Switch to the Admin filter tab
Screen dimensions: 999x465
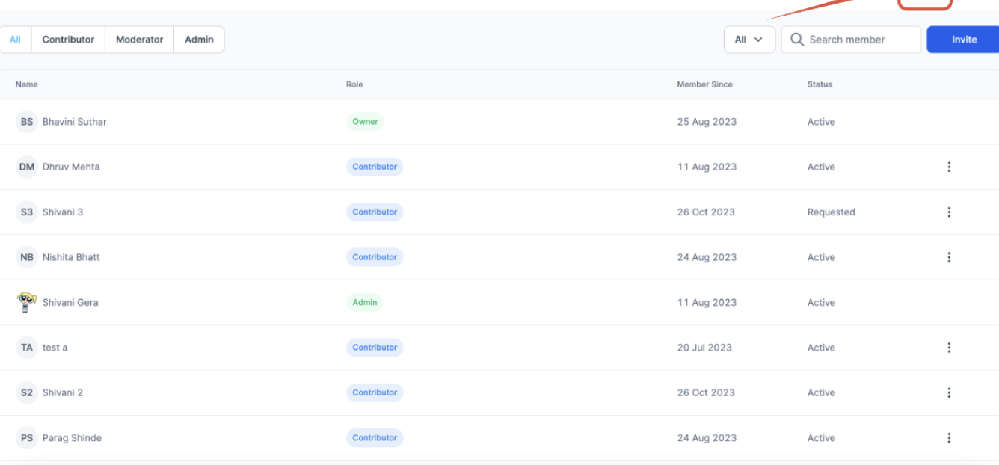coord(199,40)
